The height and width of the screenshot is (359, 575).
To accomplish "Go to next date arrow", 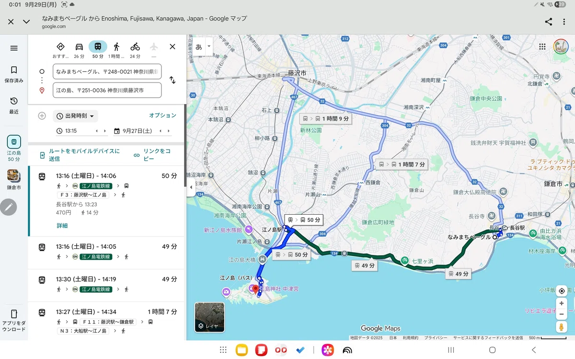I will [169, 131].
